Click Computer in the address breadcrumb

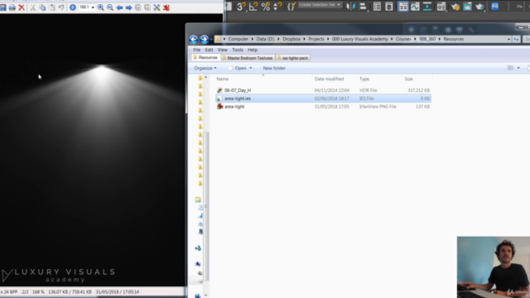click(x=238, y=39)
